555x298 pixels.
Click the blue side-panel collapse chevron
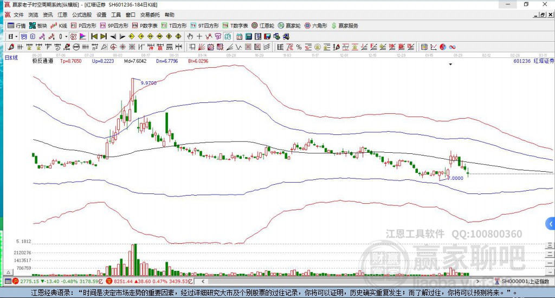pyautogui.click(x=550, y=224)
